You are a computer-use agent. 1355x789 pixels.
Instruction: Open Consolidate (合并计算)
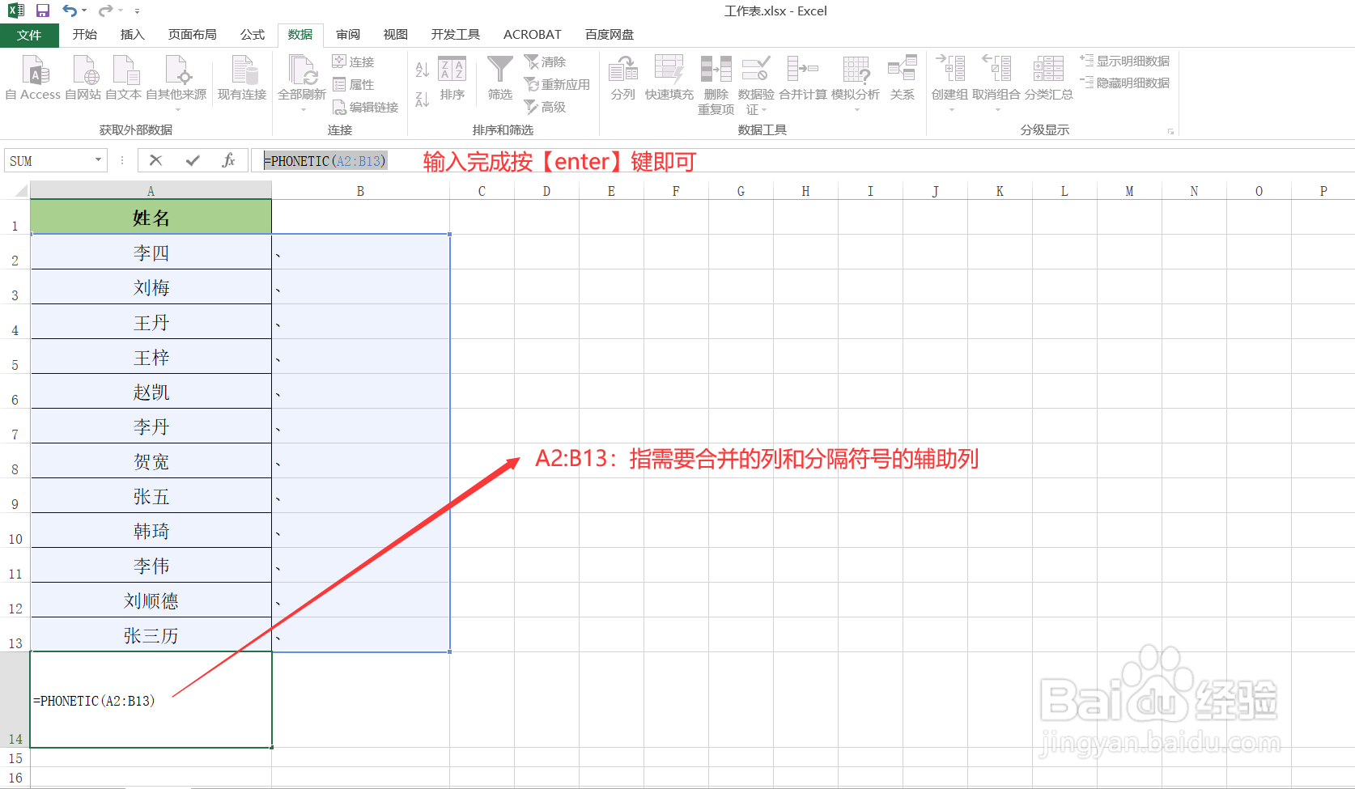click(x=803, y=78)
